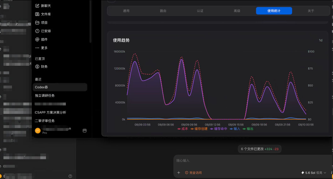The width and height of the screenshot is (333, 179).
Task: Click the 08/09 03:56 axis label
Action: click(142, 125)
